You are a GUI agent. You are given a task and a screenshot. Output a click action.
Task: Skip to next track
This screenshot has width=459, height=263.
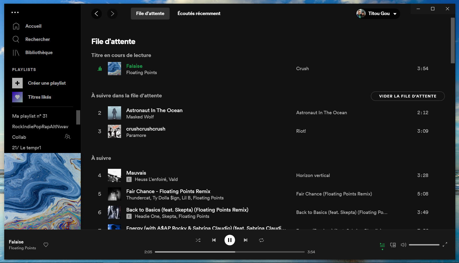tap(246, 240)
